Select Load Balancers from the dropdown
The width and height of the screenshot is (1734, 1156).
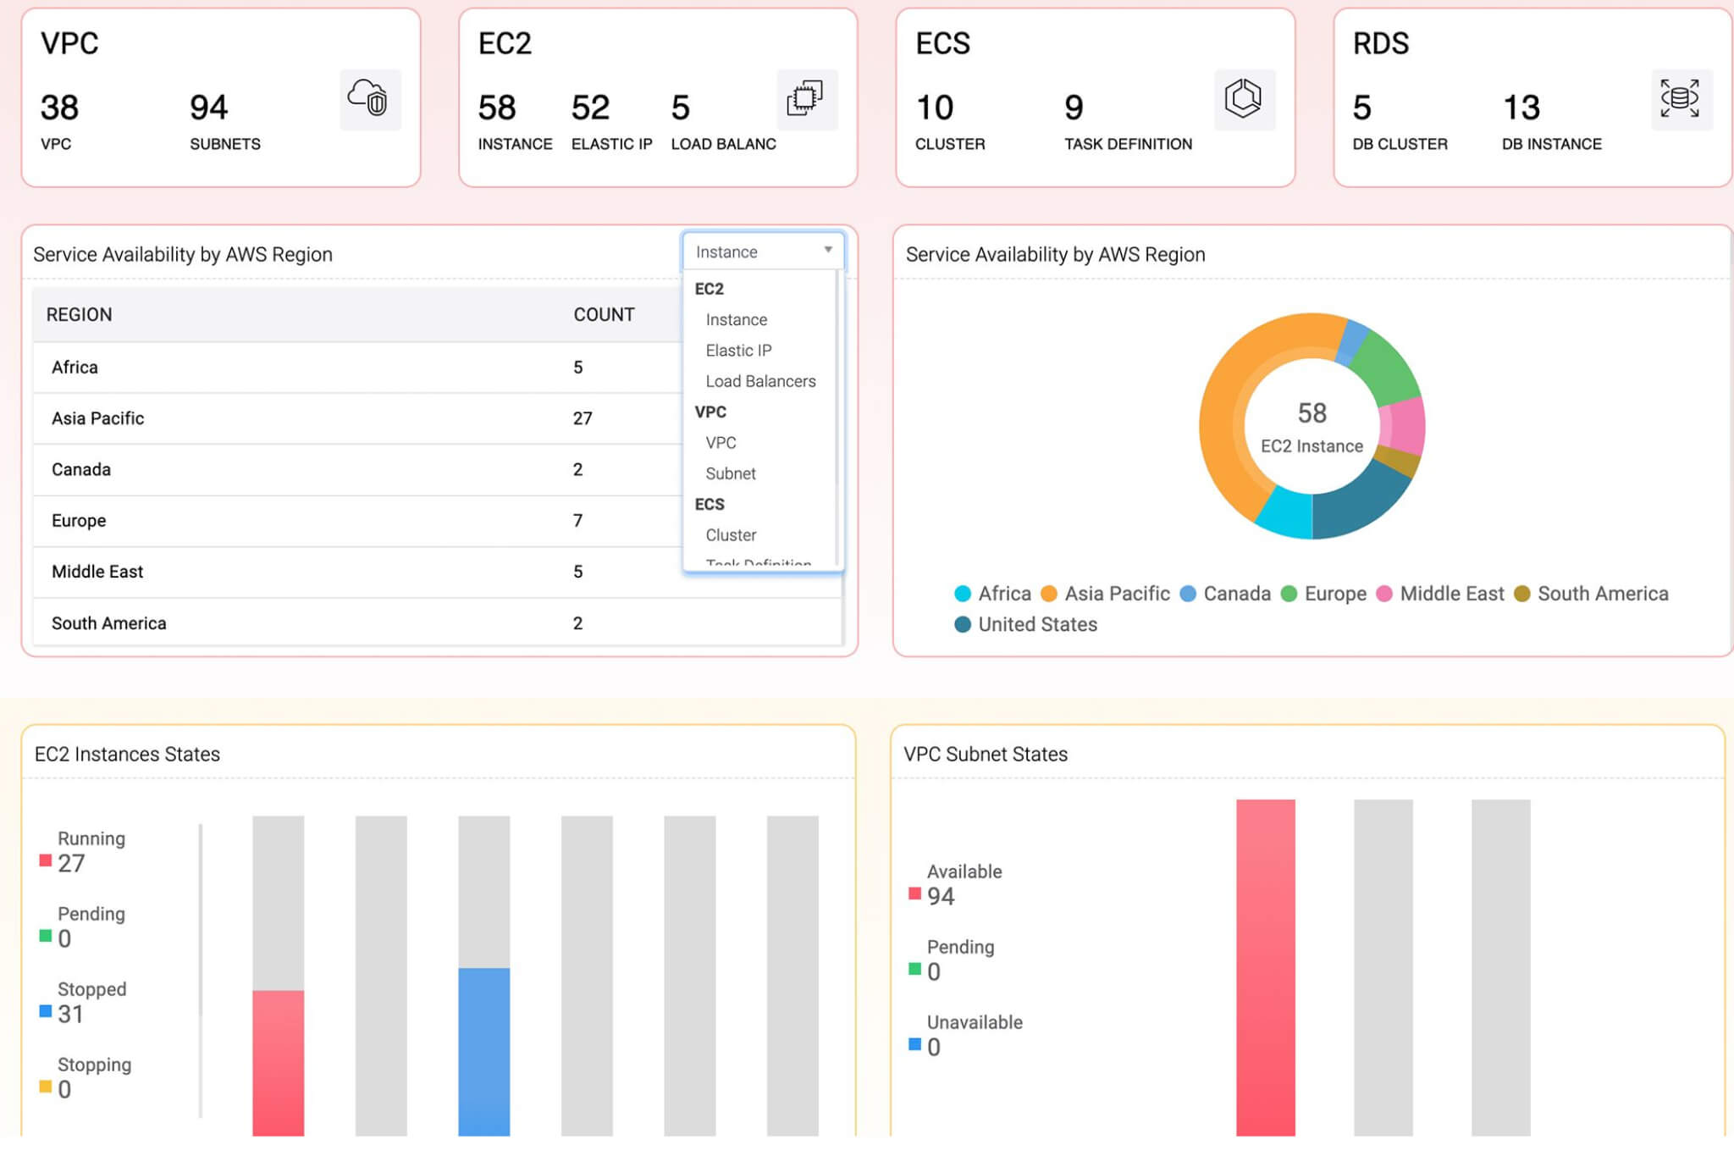coord(759,381)
